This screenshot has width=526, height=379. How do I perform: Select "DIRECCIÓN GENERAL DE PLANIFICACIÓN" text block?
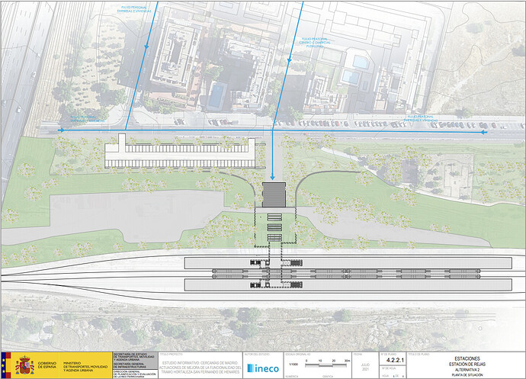point(134,374)
